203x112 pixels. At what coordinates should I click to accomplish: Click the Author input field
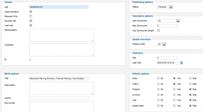click(x=59, y=98)
